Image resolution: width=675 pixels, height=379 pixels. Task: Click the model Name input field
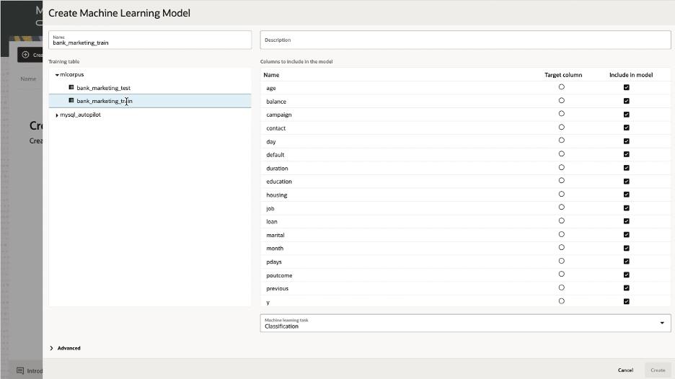150,40
